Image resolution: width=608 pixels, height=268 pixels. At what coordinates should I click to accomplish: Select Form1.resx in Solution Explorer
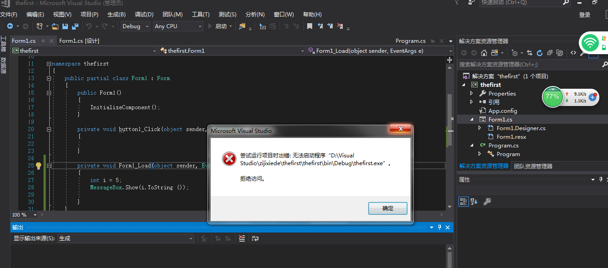pos(511,137)
